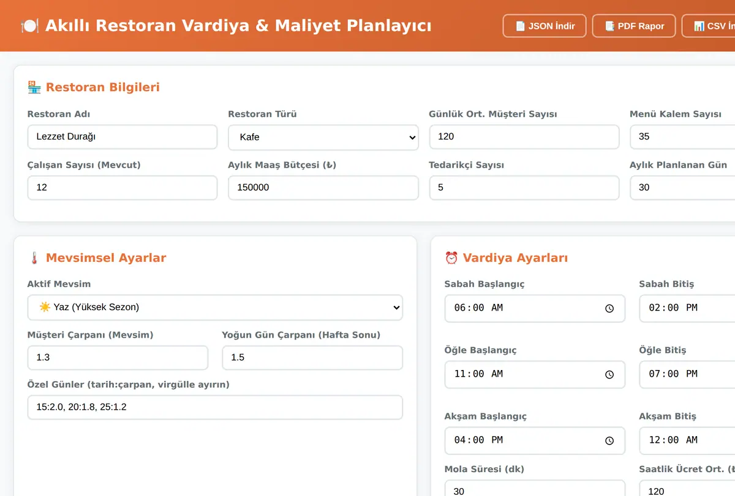This screenshot has height=496, width=735.
Task: Click the Vardiya Ayarları heading
Action: 515,257
